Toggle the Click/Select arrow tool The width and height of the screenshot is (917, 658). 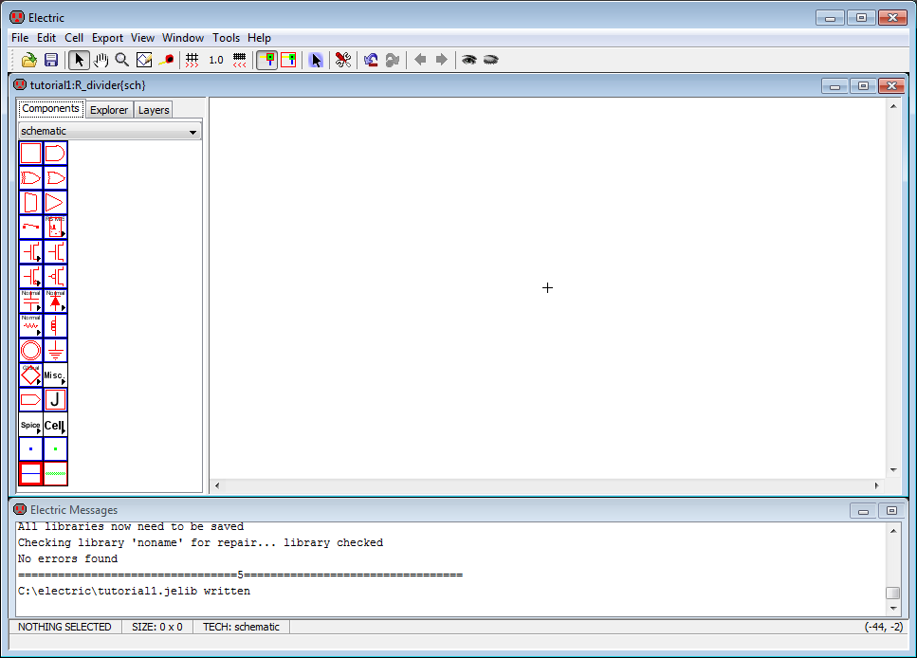[x=79, y=60]
